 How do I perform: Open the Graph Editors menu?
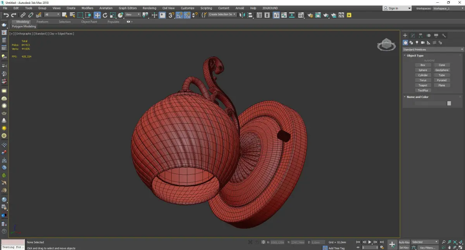pyautogui.click(x=127, y=8)
